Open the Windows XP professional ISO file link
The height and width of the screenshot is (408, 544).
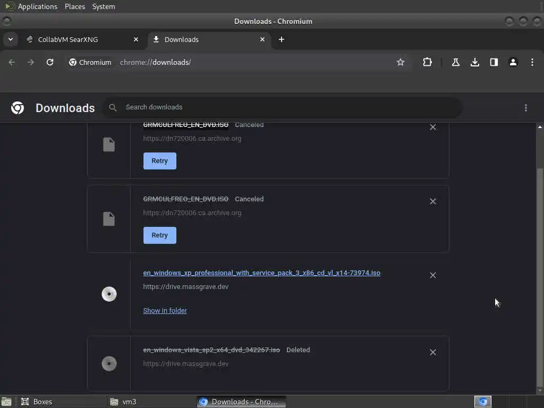coord(261,273)
